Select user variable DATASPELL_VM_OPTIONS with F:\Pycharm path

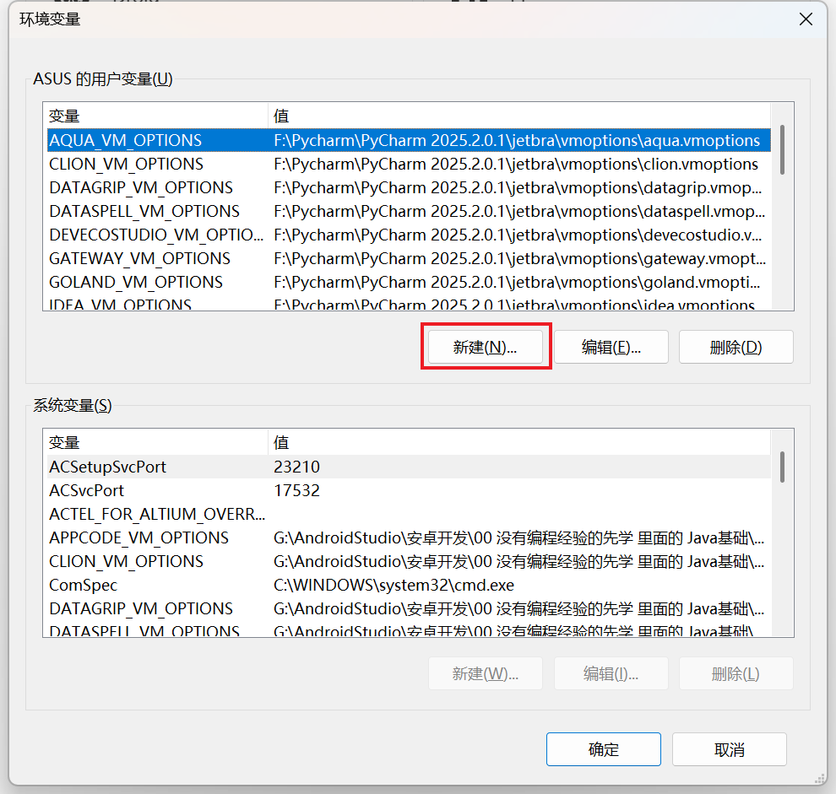[409, 211]
